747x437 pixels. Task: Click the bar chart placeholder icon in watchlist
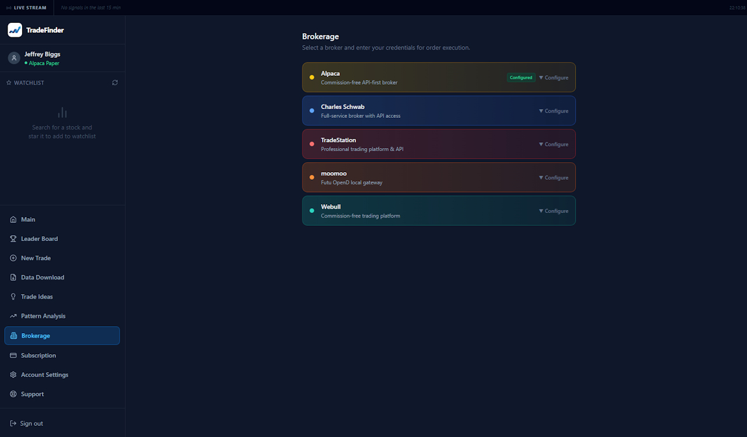[62, 112]
